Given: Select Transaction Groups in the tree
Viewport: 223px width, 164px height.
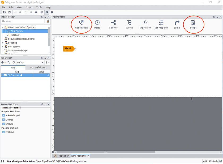Looking at the screenshot, I should click(x=18, y=51).
